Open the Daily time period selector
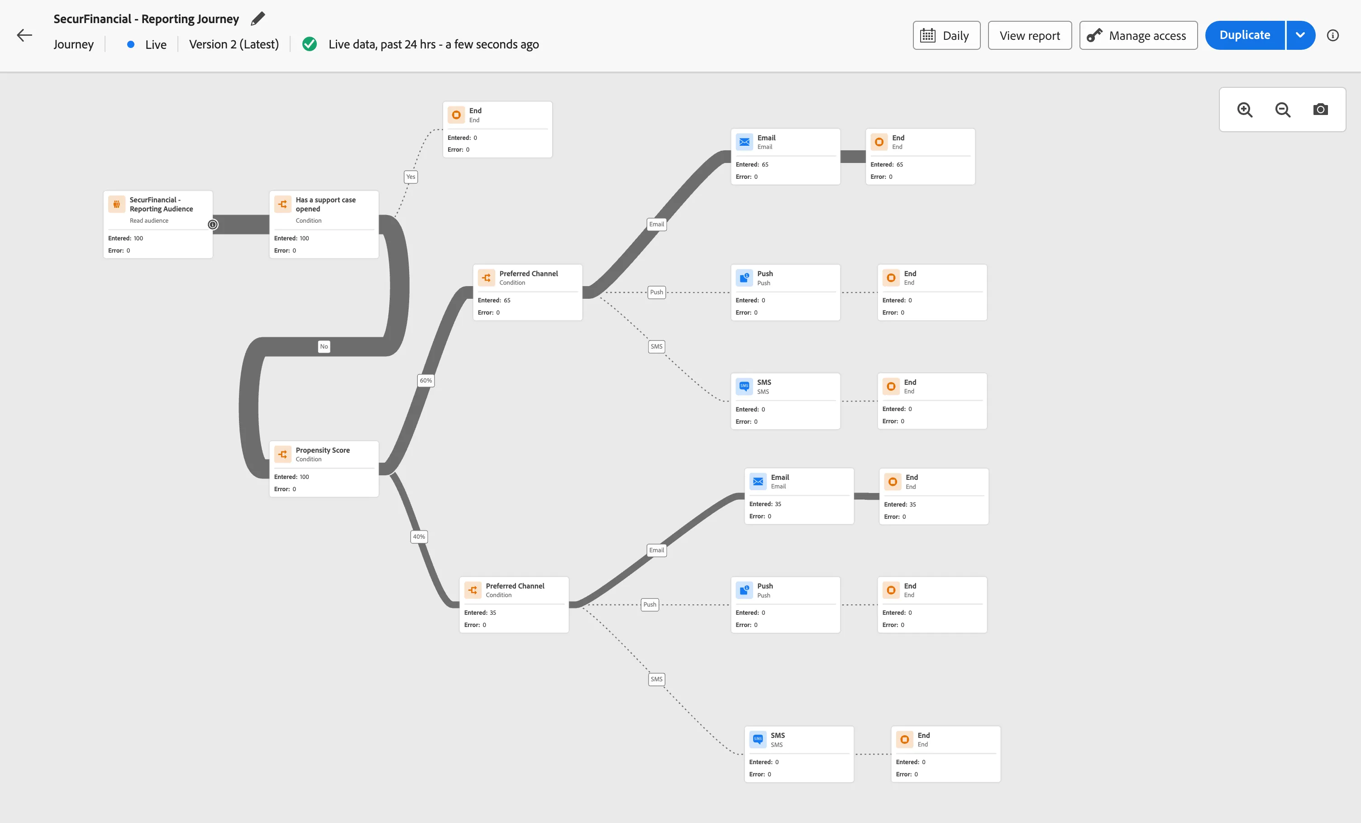Screen dimensions: 1361x823 coord(946,35)
